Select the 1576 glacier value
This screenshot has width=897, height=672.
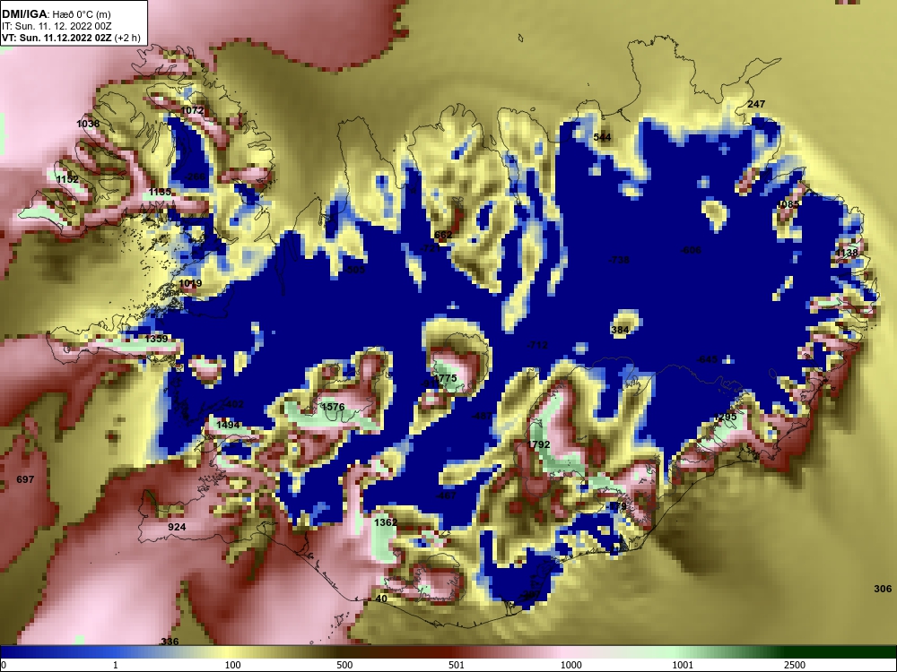(x=333, y=407)
